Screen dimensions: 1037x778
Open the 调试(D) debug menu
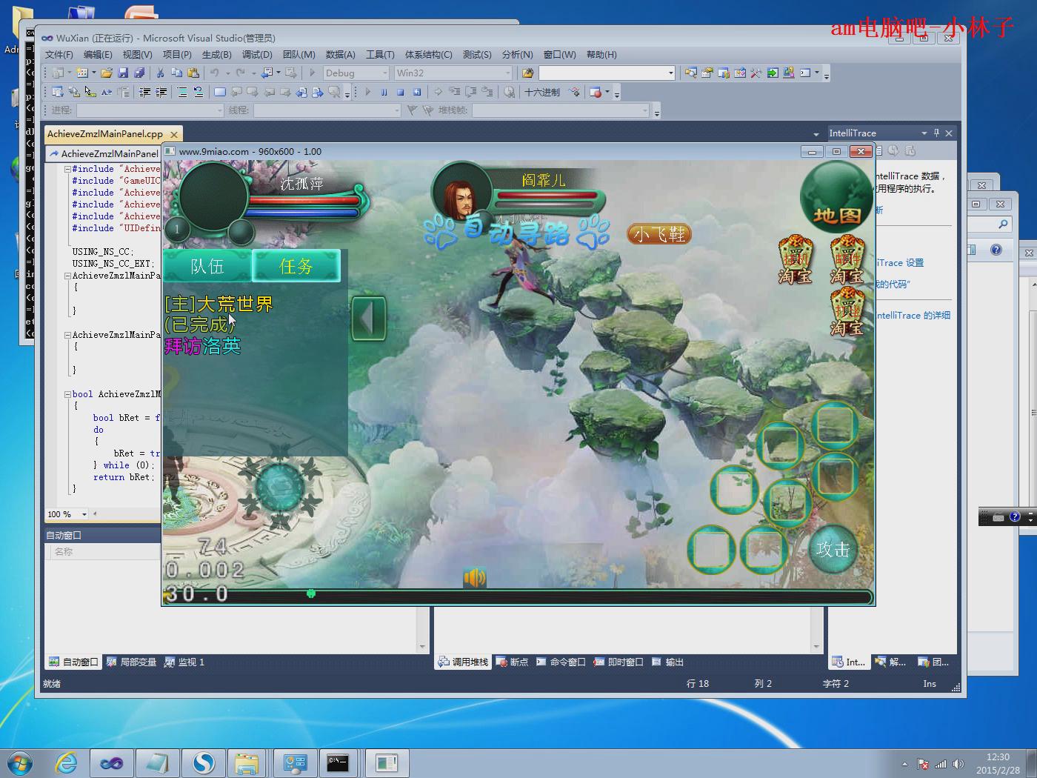(256, 55)
